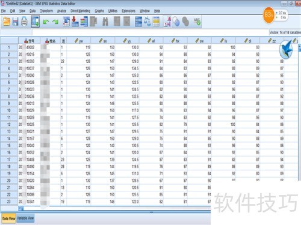The height and width of the screenshot is (225, 301).
Task: Click the cell editor field above grid
Action: click(150, 32)
